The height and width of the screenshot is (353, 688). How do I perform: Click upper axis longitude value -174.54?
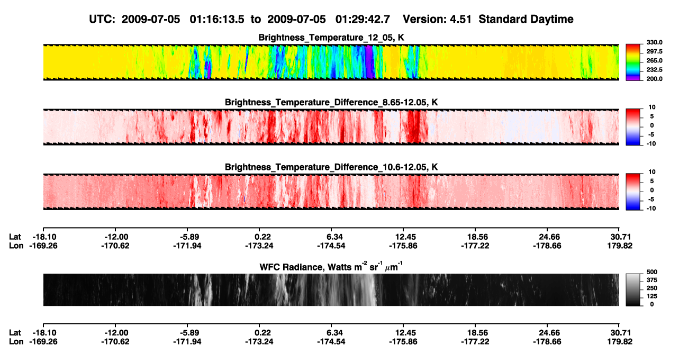[x=331, y=246]
